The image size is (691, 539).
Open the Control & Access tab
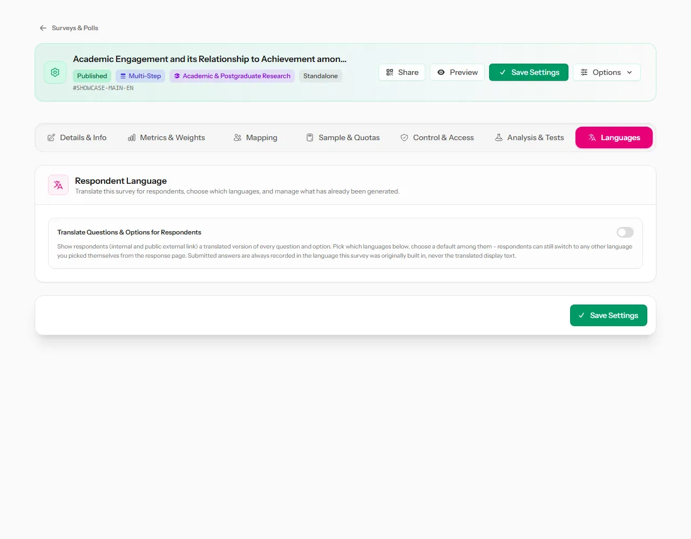click(x=437, y=137)
